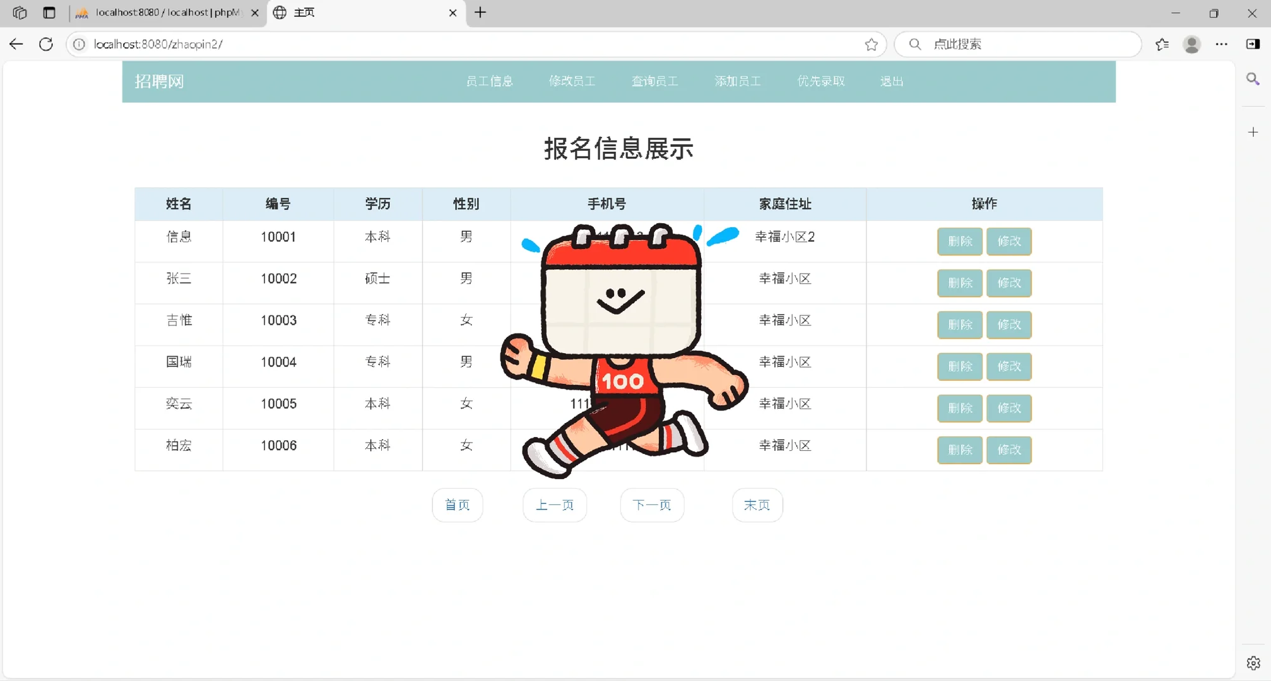Open the settings gear at bottom right
The image size is (1271, 681).
tap(1253, 663)
